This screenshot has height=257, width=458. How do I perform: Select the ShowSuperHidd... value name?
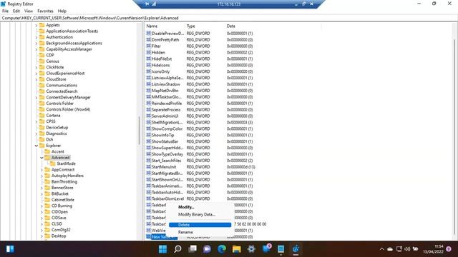click(x=167, y=148)
